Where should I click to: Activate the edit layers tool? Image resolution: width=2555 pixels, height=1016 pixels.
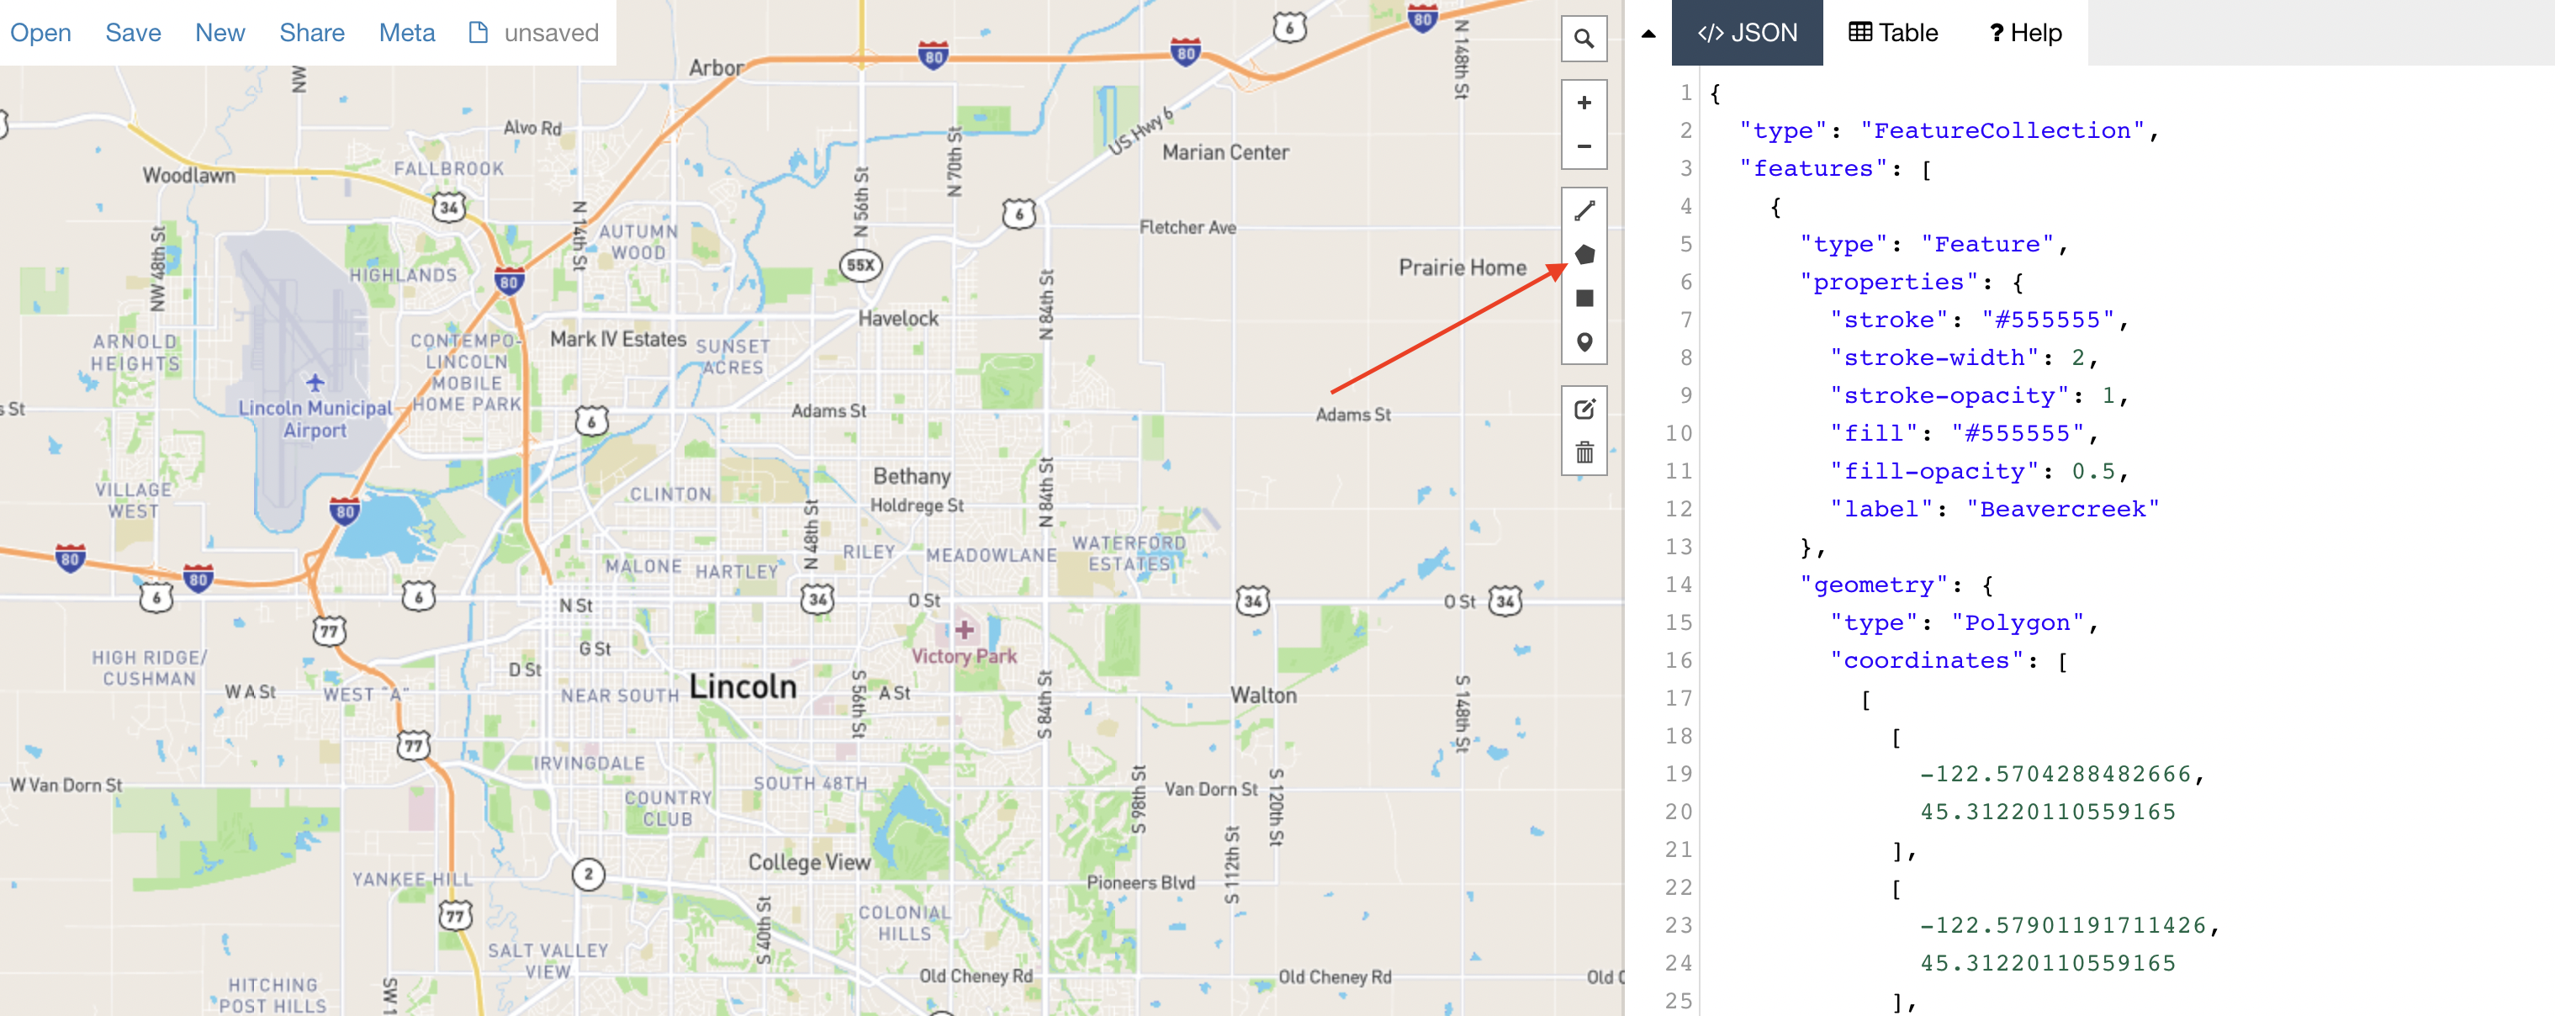pos(1584,409)
